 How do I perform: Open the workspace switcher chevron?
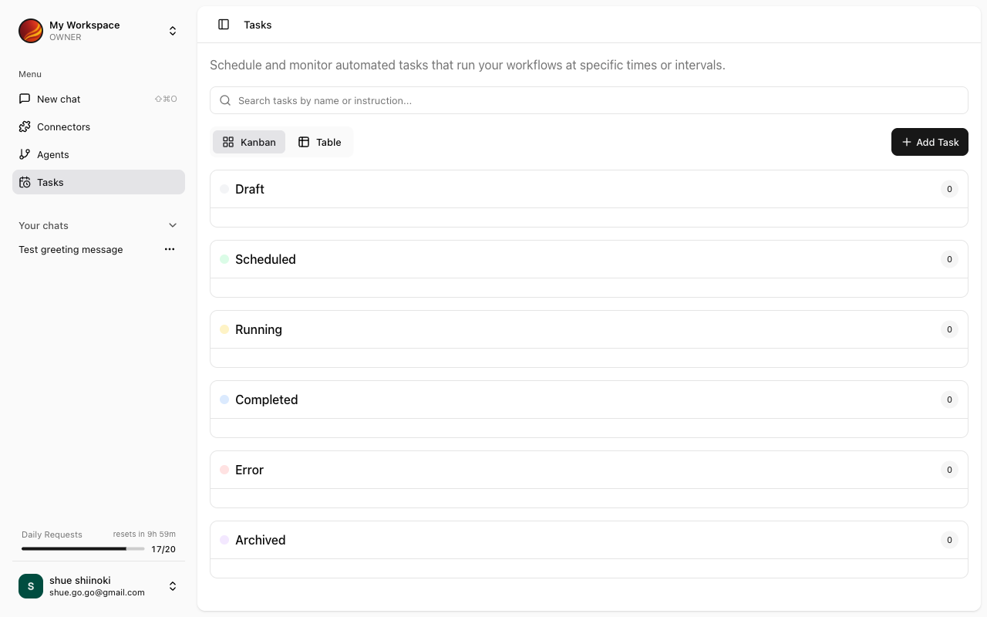[x=173, y=31]
